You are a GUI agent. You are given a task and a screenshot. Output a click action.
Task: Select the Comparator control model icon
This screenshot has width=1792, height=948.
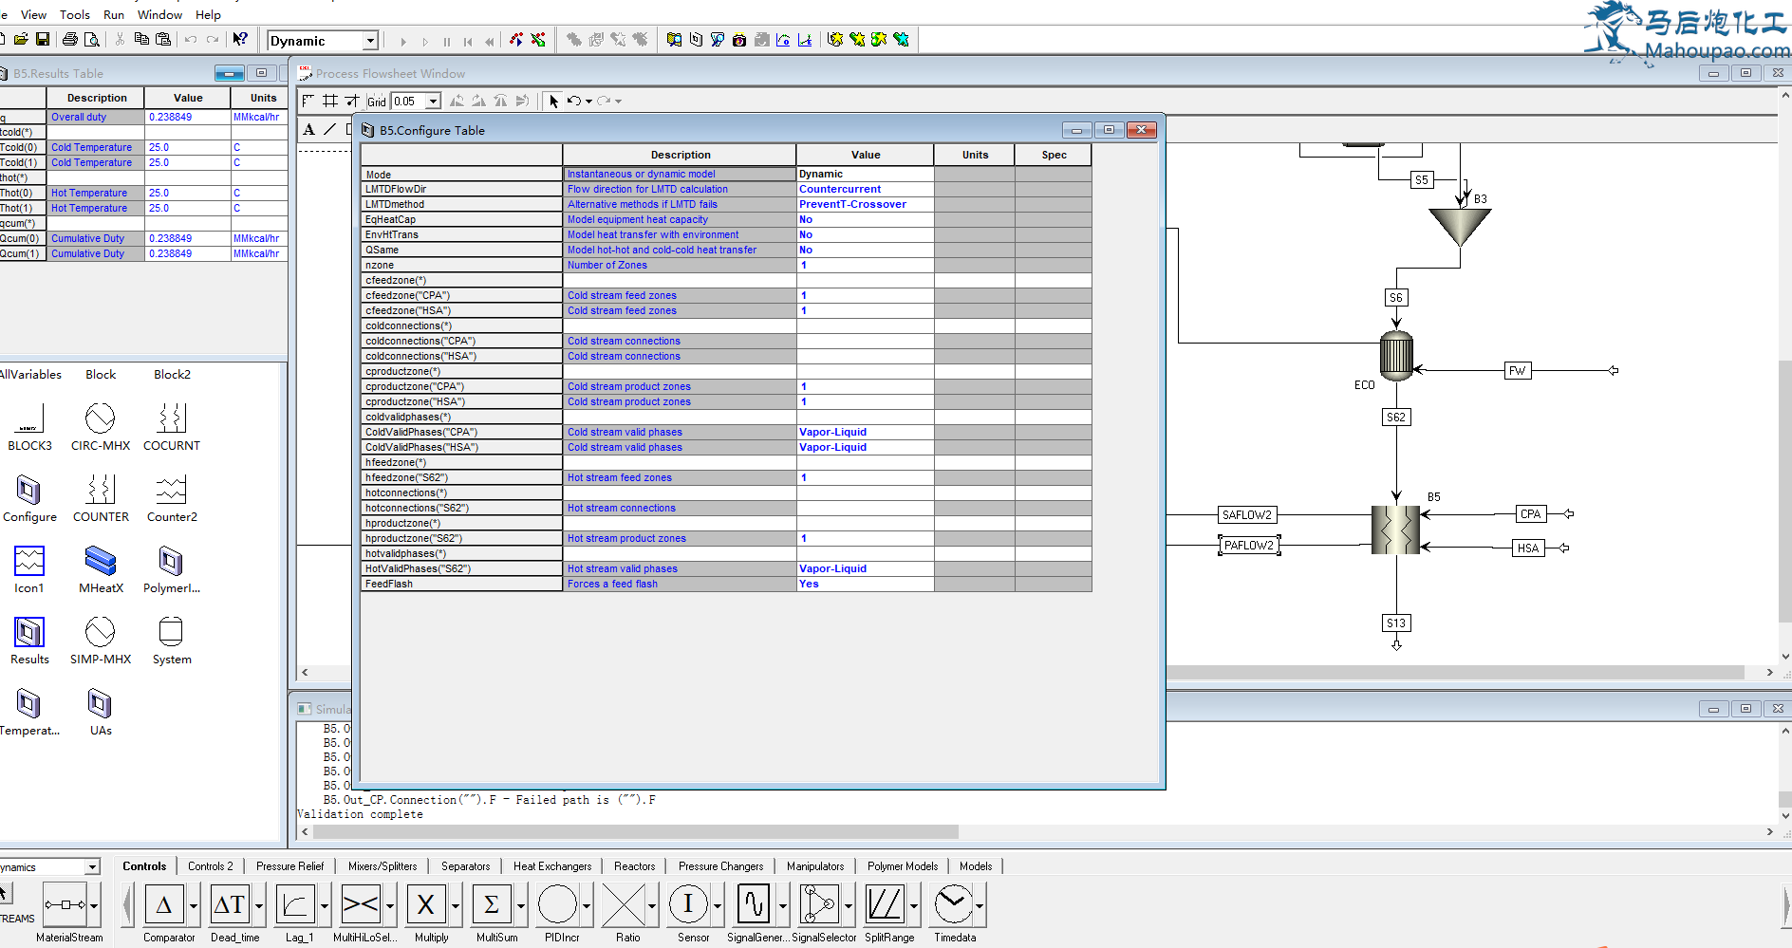point(164,905)
